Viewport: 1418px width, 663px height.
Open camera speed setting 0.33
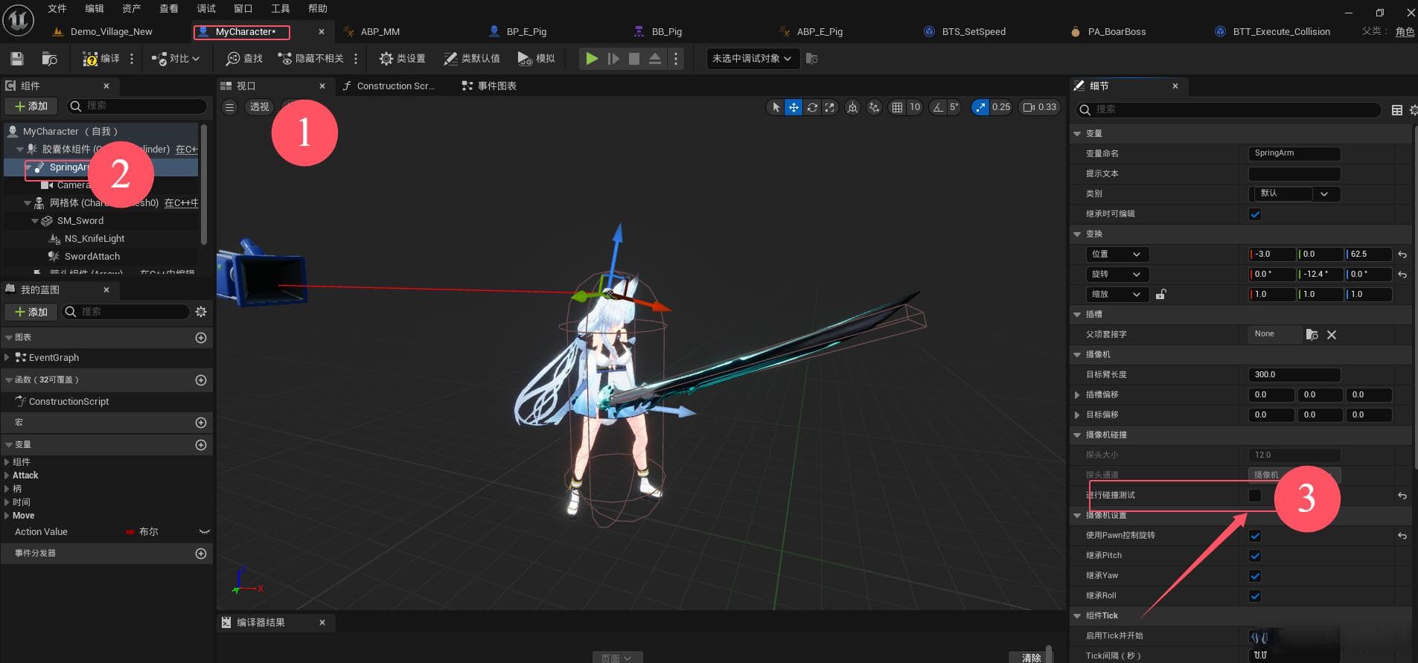[x=1040, y=107]
